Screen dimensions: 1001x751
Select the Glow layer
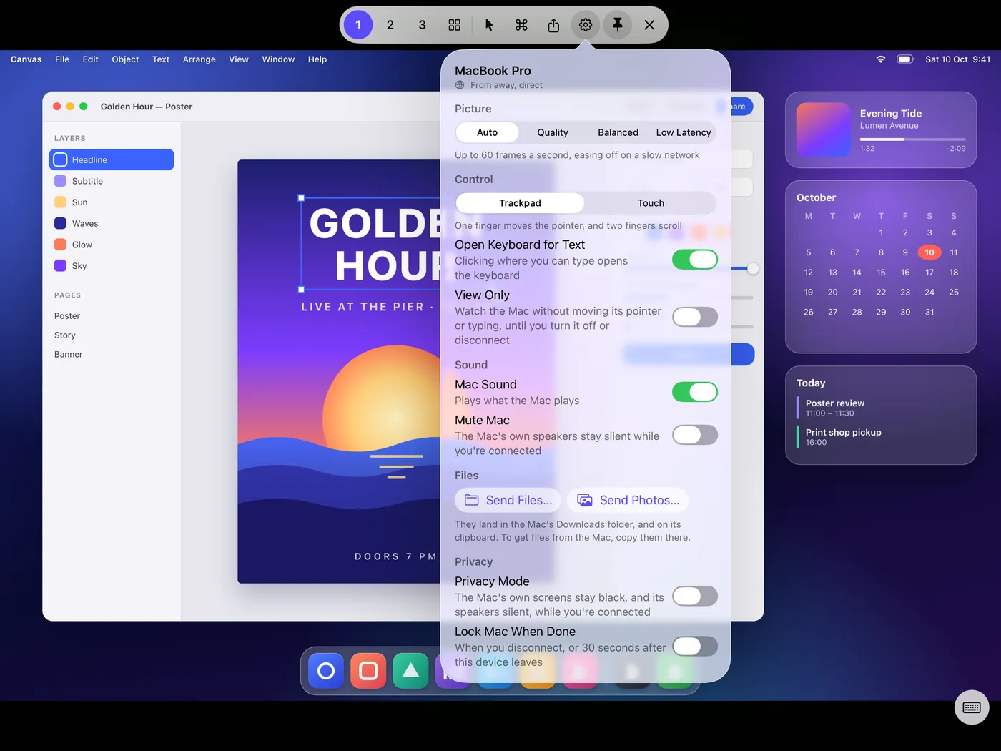112,245
